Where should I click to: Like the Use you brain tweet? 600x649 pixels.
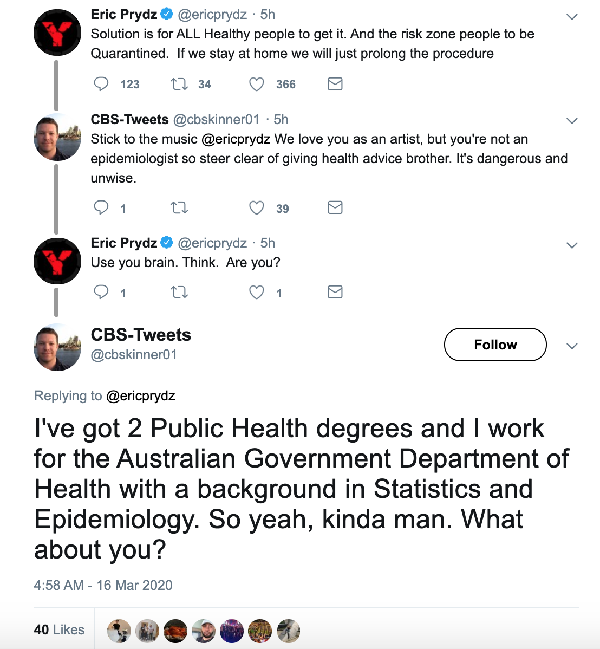coord(257,293)
